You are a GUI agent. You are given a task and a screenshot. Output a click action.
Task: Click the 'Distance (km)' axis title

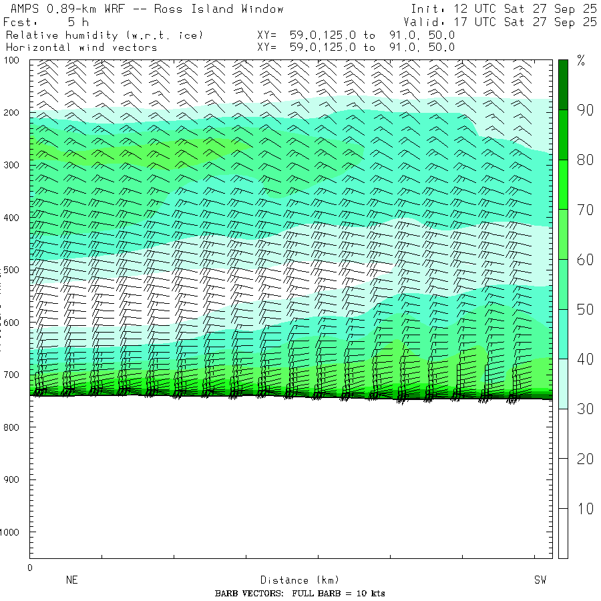coord(300,580)
